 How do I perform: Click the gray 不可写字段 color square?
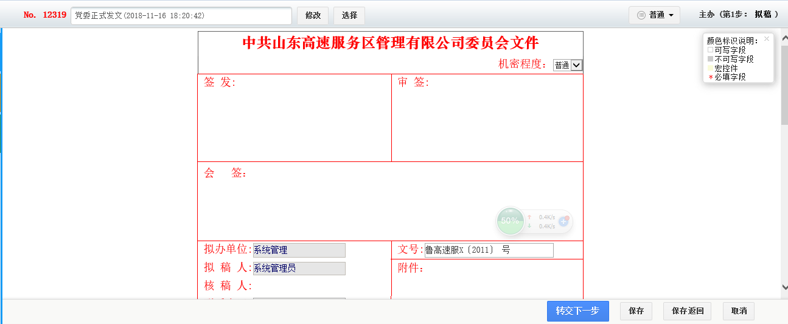tap(710, 59)
